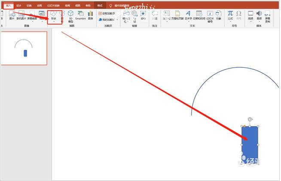Expand the My Add-ins dropdown arrow
Image resolution: width=281 pixels, height=181 pixels.
coord(117,19)
